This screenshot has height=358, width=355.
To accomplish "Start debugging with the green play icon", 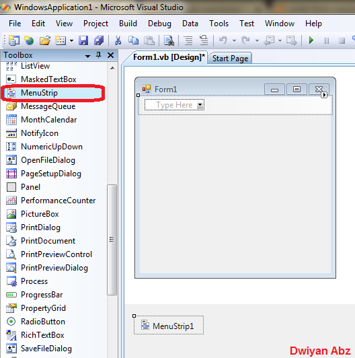I will click(x=311, y=40).
